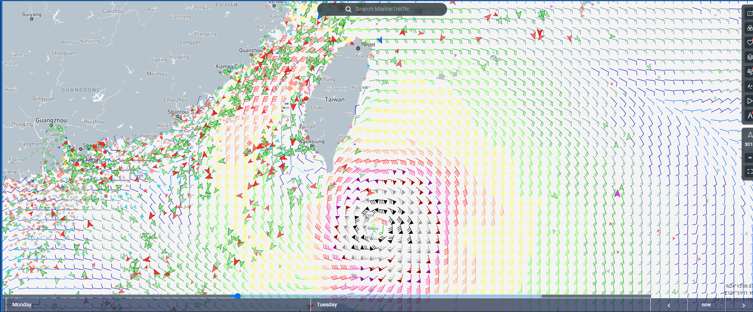
Task: Step timeline forward with right chevron
Action: (x=743, y=305)
